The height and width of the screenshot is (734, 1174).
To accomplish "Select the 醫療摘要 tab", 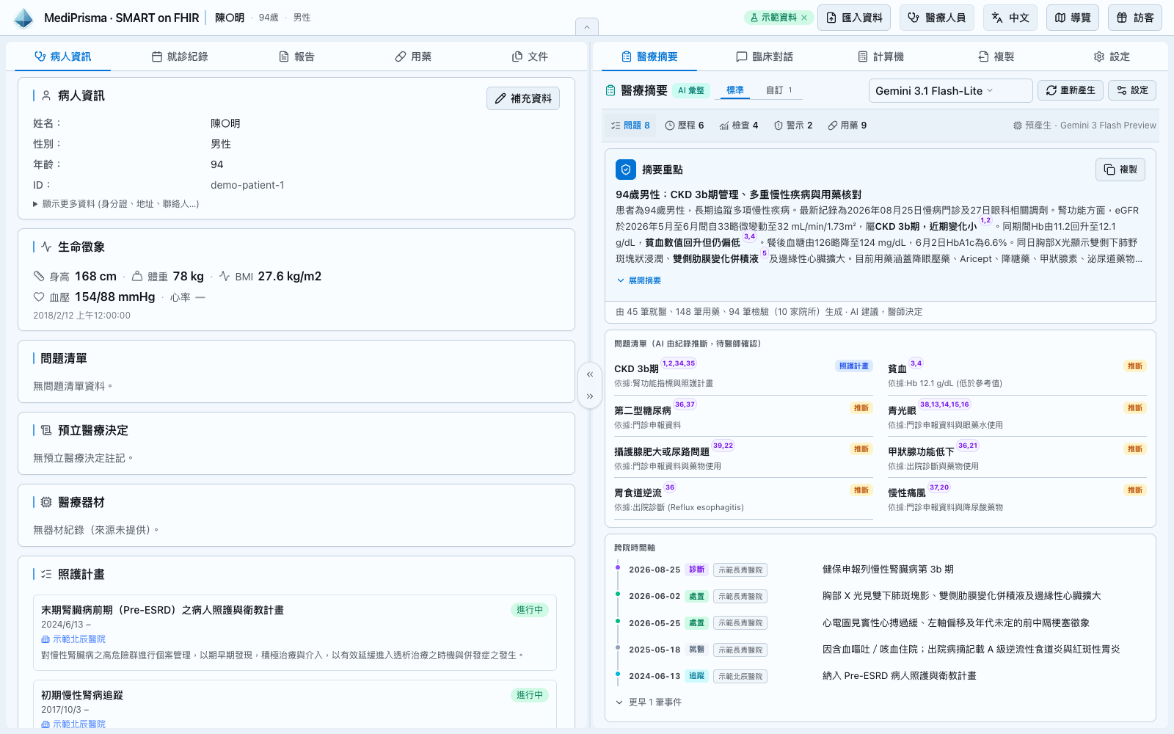I will point(649,57).
